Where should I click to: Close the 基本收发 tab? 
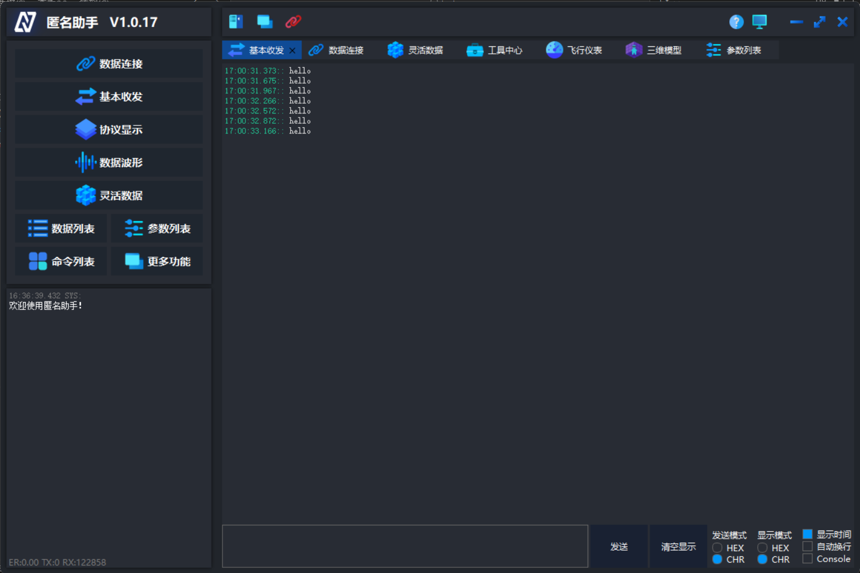click(292, 50)
